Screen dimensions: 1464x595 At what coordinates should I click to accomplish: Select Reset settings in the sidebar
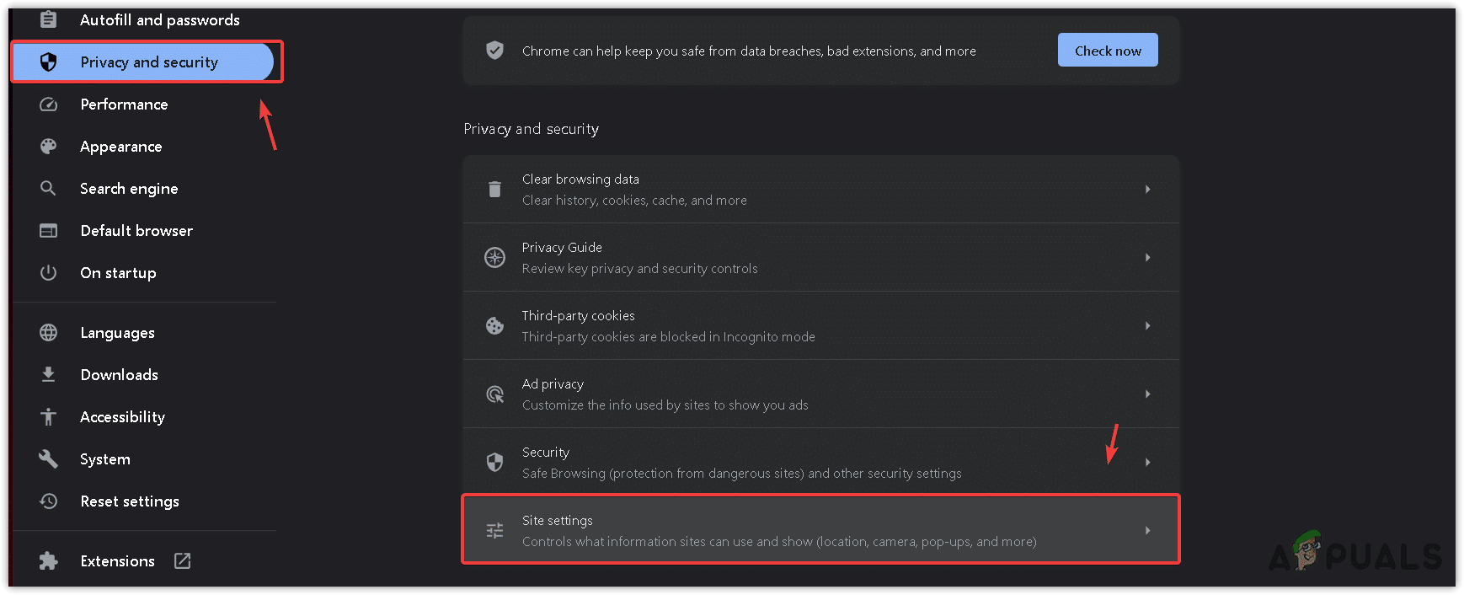click(130, 501)
